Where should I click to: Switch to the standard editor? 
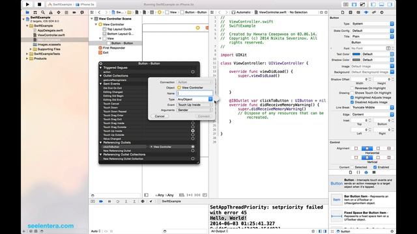346,5
